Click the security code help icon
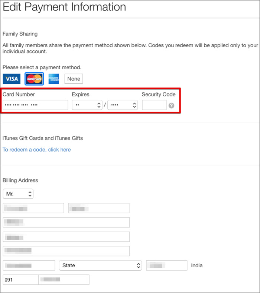 click(171, 105)
